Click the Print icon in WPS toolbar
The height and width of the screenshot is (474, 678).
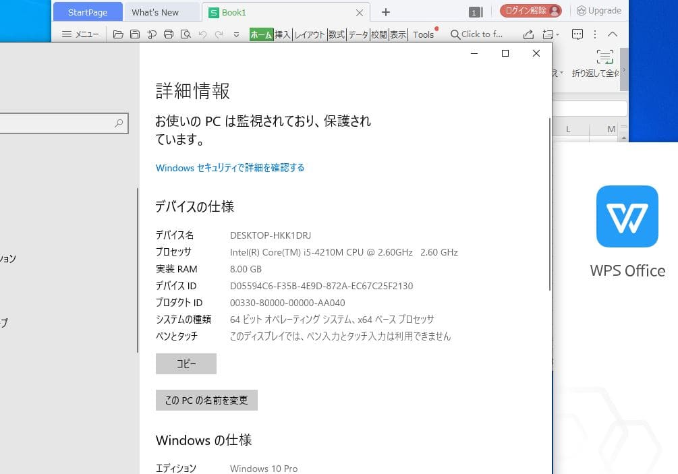coord(169,34)
